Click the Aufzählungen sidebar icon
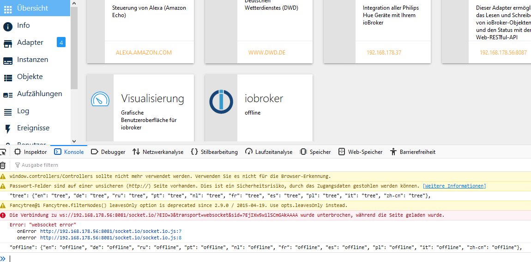The width and height of the screenshot is (531, 262). coord(8,95)
